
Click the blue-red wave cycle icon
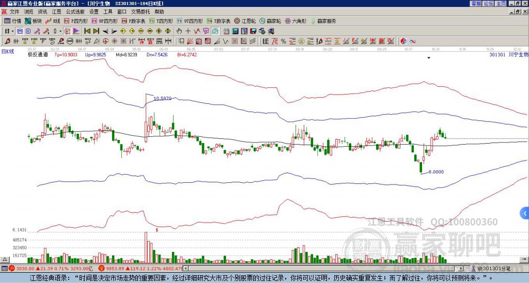[413, 41]
